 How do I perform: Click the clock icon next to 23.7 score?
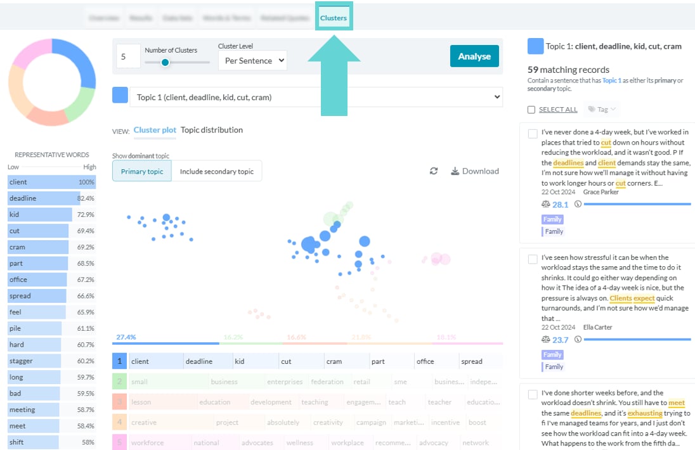click(x=578, y=339)
